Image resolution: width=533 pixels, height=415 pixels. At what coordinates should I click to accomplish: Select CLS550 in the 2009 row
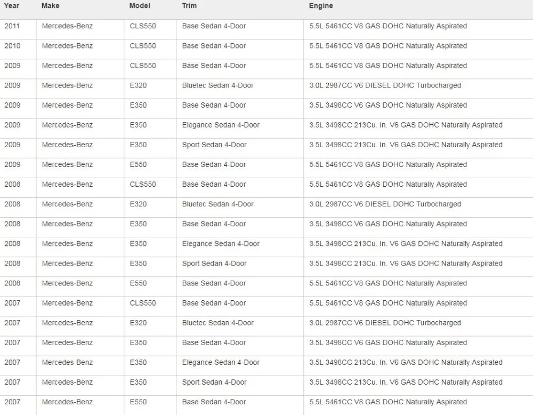143,66
